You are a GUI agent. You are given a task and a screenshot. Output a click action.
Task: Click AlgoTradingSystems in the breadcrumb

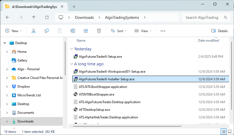pos(122,17)
